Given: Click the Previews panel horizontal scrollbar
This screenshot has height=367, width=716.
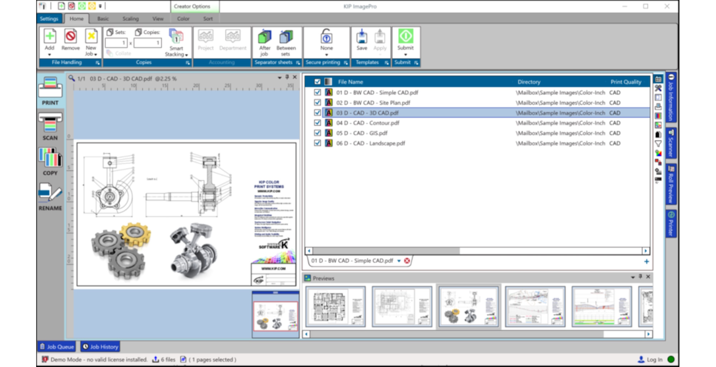Looking at the screenshot, I should [477, 334].
